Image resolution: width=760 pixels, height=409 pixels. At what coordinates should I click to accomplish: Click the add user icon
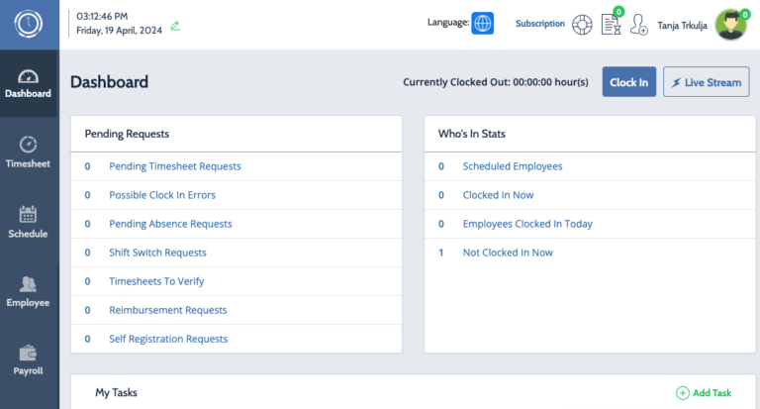point(638,25)
